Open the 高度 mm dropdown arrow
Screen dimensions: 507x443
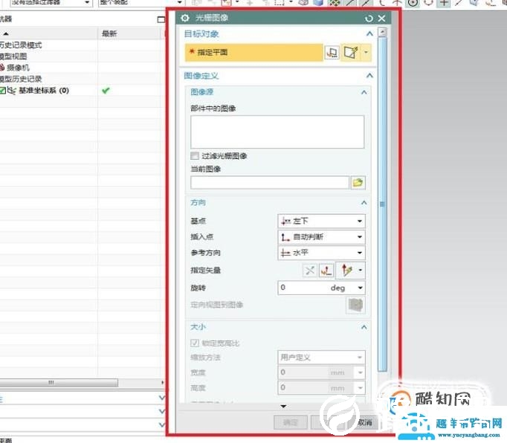point(361,388)
